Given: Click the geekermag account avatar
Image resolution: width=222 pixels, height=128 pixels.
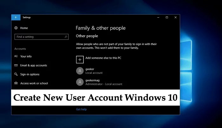Looking at the screenshot, I should click(80, 82).
